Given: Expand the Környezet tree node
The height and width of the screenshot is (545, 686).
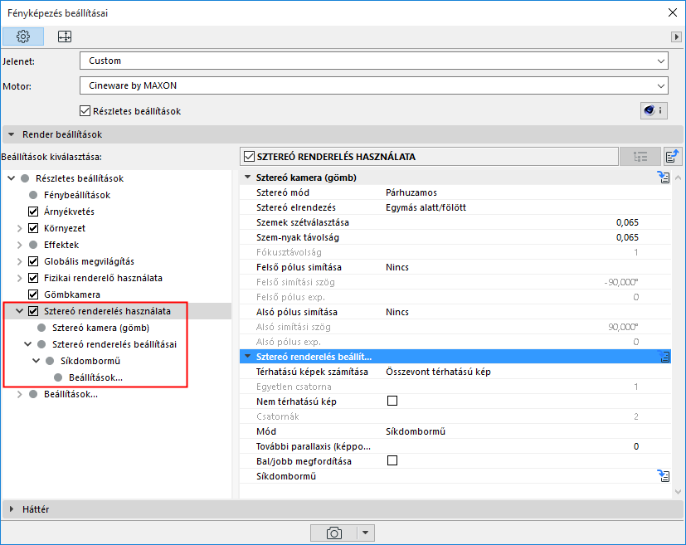Looking at the screenshot, I should pyautogui.click(x=20, y=228).
